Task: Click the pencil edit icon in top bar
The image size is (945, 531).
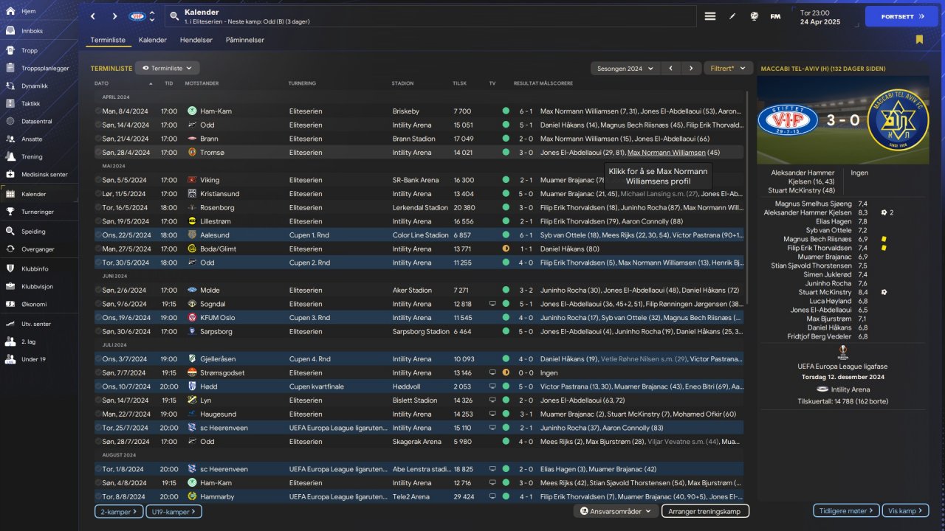Action: [732, 16]
